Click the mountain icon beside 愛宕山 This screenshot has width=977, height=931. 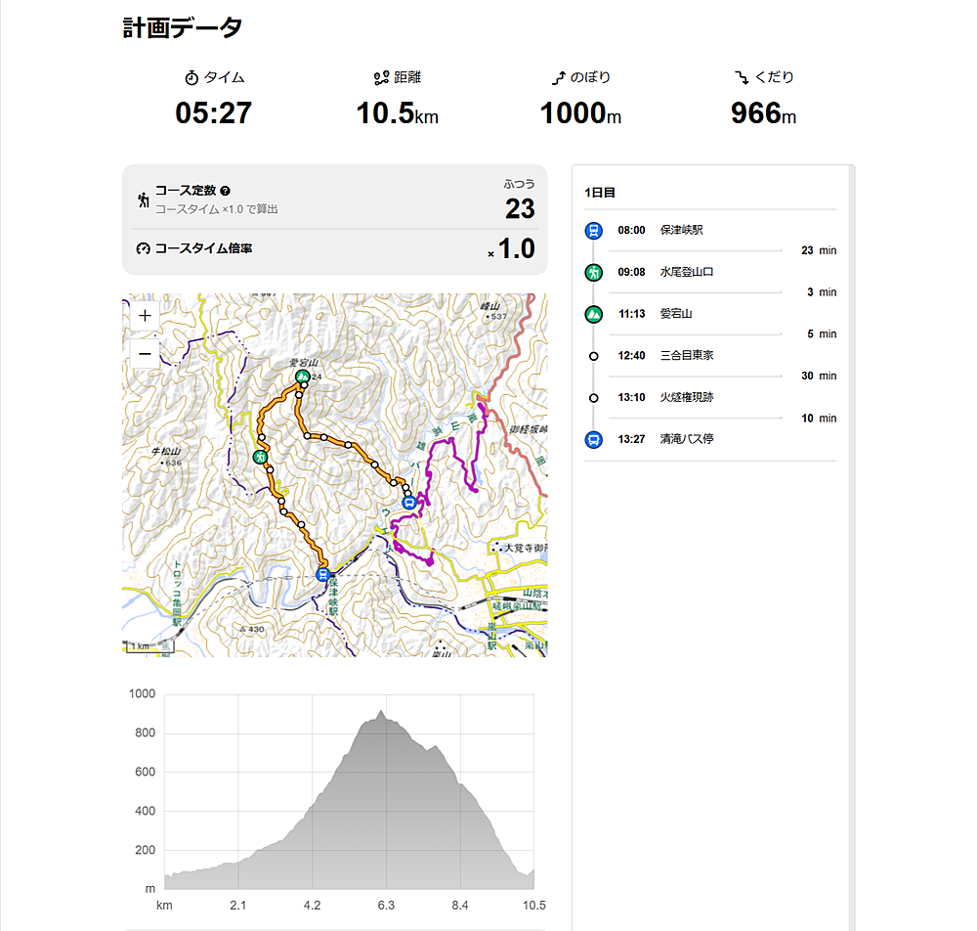[x=593, y=314]
